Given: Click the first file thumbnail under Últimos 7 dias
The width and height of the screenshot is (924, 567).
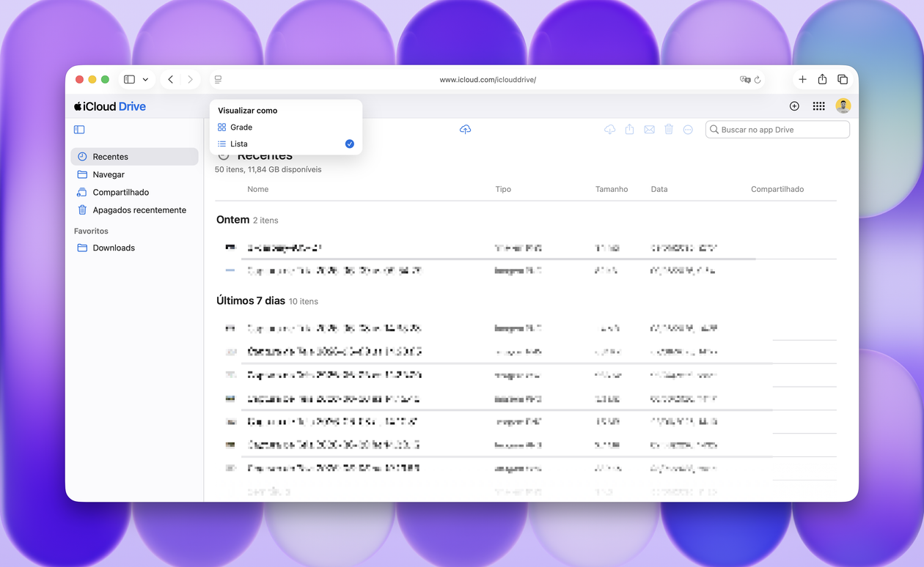Looking at the screenshot, I should tap(230, 329).
